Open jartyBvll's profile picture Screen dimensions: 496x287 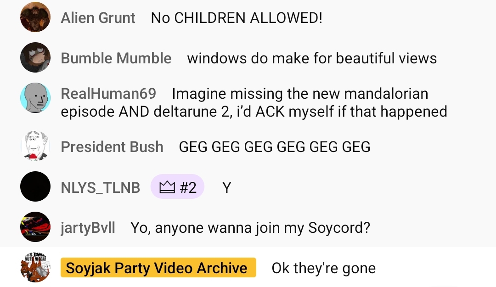tap(35, 227)
